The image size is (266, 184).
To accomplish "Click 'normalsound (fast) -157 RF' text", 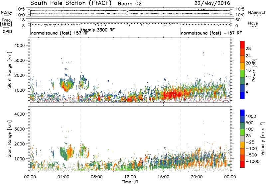I will point(211,33).
